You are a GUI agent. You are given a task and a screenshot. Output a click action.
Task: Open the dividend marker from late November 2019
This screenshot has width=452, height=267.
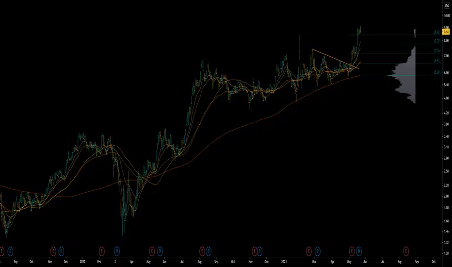pos(61,251)
